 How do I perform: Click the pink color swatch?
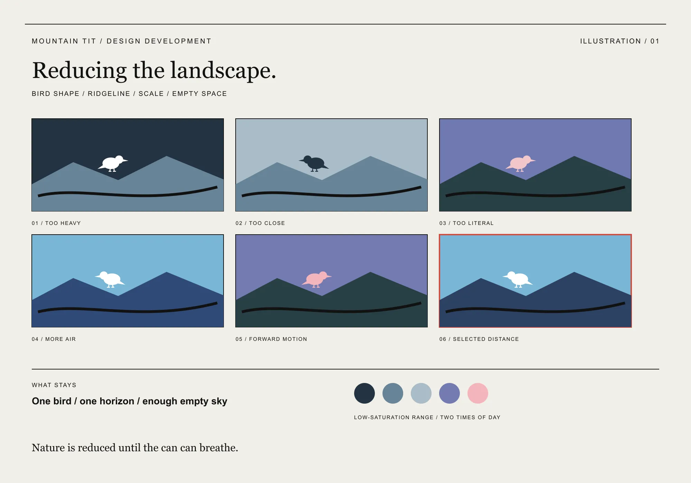click(478, 393)
